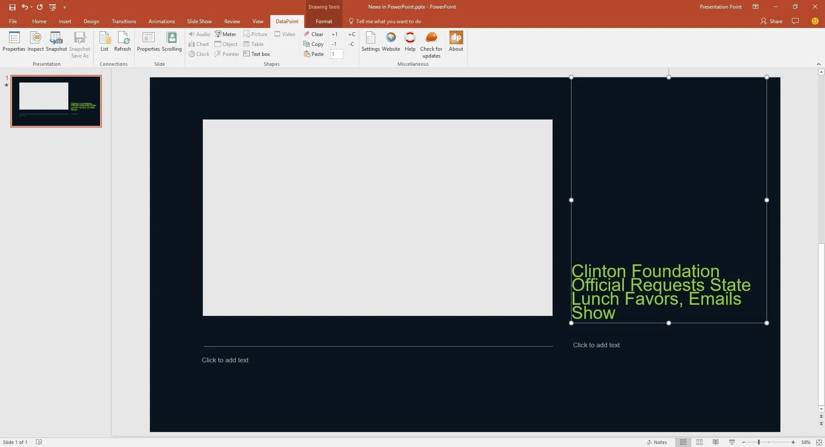This screenshot has width=825, height=447.
Task: Insert a DataPoint Clock shape
Action: 199,54
